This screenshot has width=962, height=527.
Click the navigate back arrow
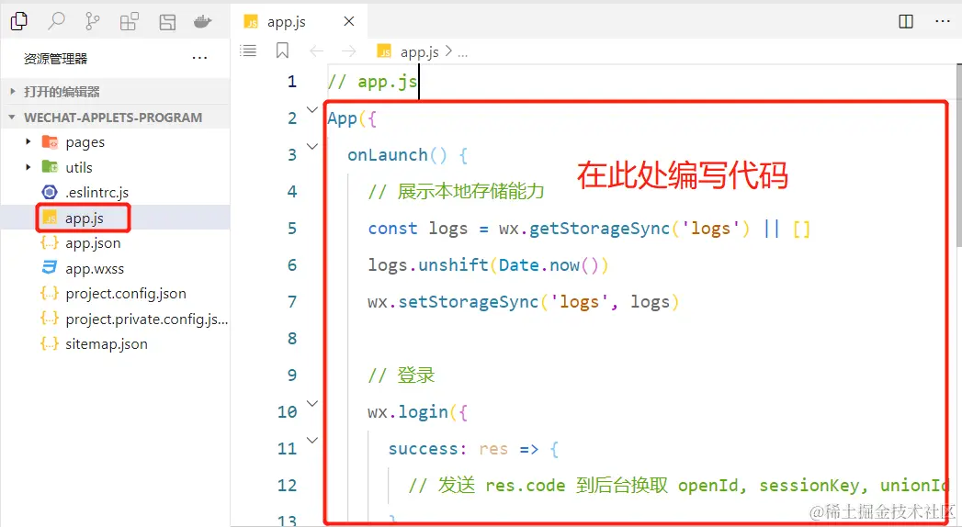(x=316, y=50)
